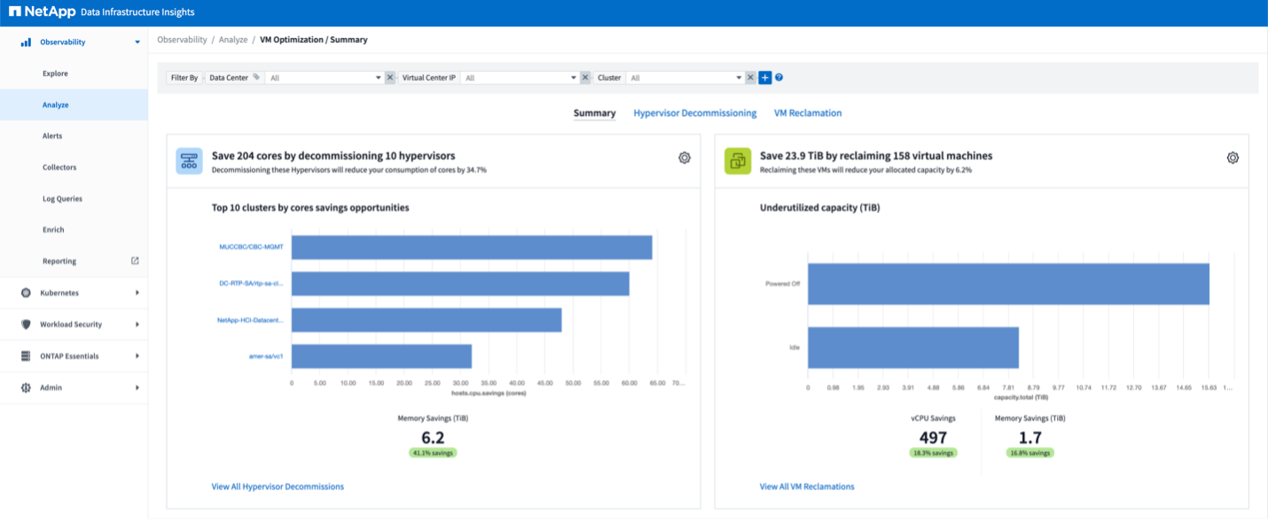
Task: Click the Reporting external link icon
Action: (x=135, y=261)
